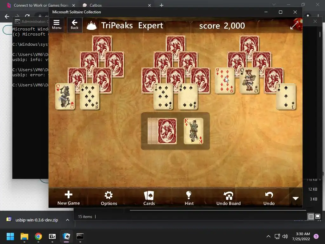Switch Explorer to details view
Viewport: 325px width, 244px height.
311,217
